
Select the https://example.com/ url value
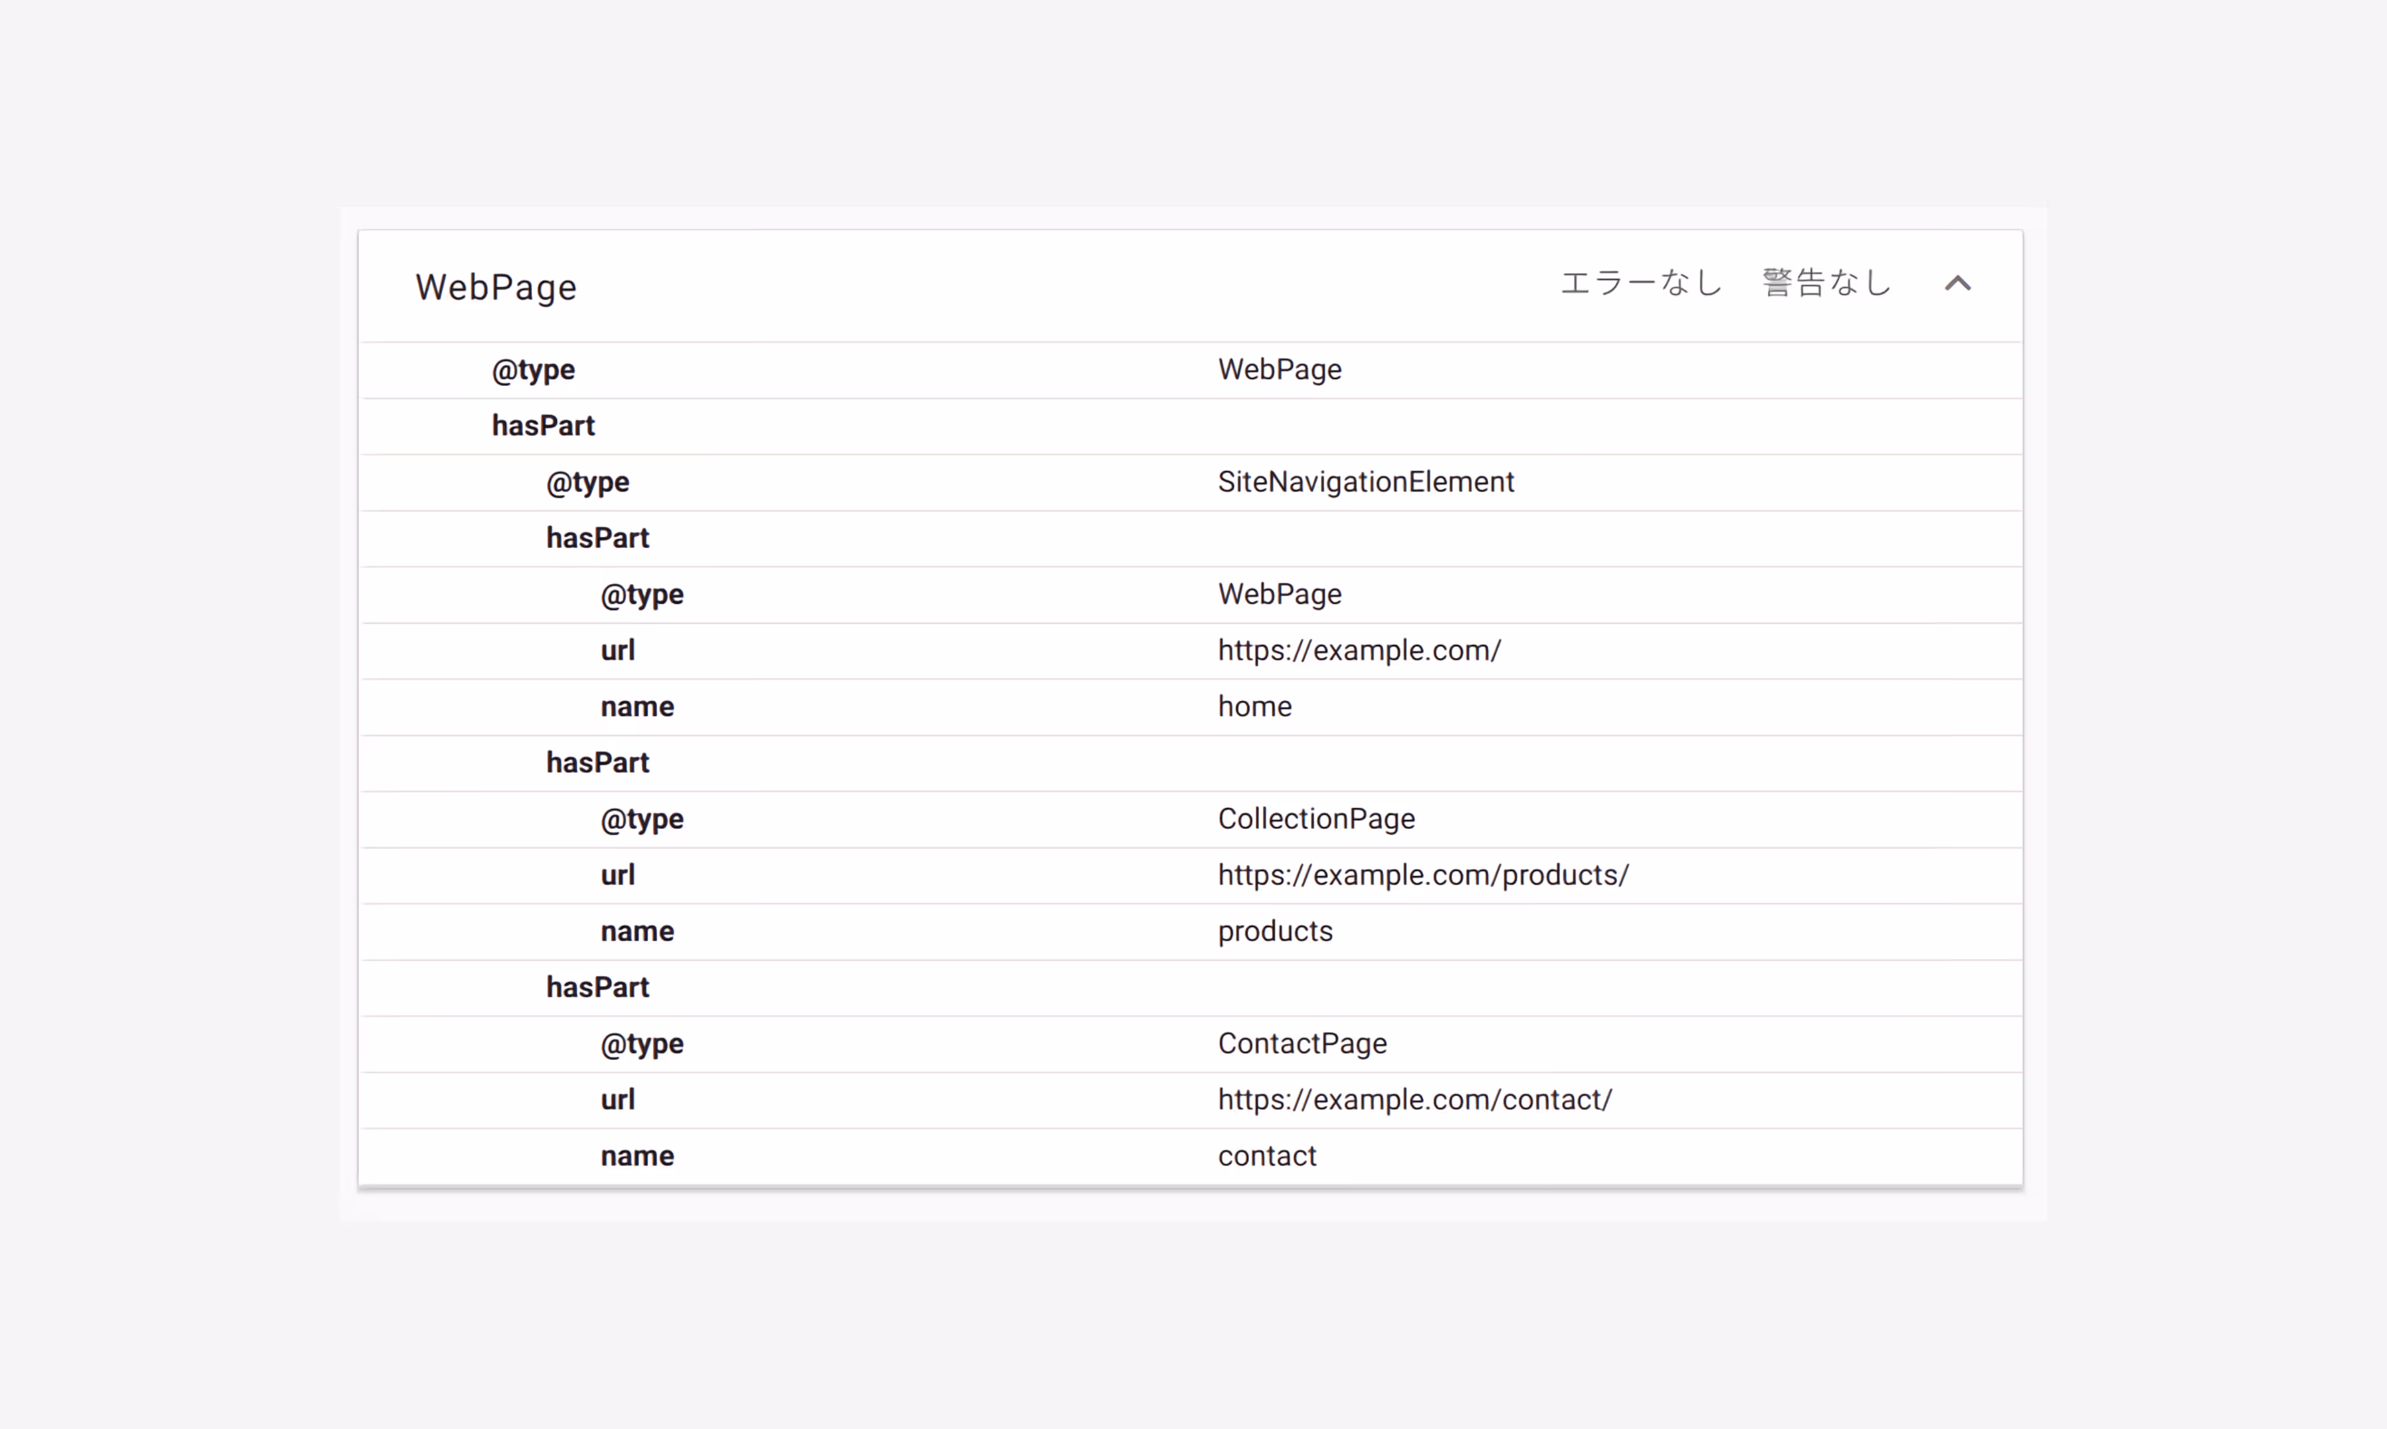[1359, 650]
